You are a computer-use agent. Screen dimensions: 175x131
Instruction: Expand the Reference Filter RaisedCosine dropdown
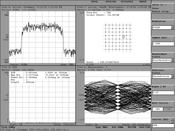pos(172,76)
